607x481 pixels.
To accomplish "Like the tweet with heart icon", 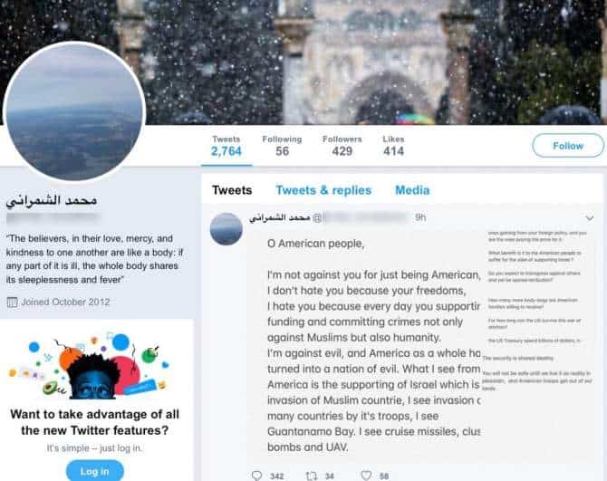I will [x=366, y=476].
